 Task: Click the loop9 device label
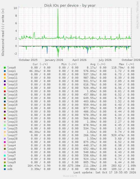click(12, 162)
